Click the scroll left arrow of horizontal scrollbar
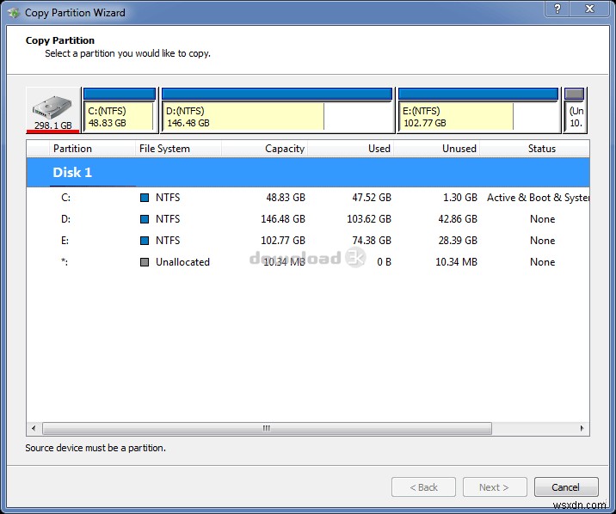This screenshot has height=514, width=616. (34, 428)
